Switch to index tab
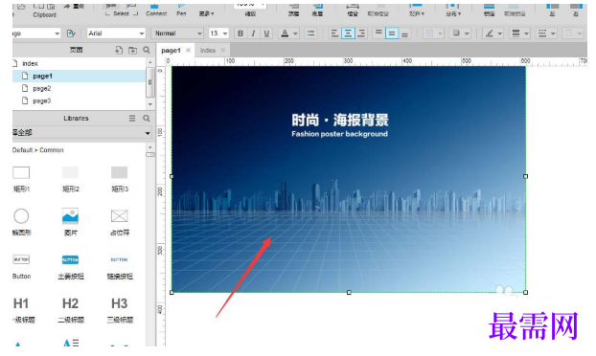This screenshot has width=596, height=356. click(x=208, y=51)
